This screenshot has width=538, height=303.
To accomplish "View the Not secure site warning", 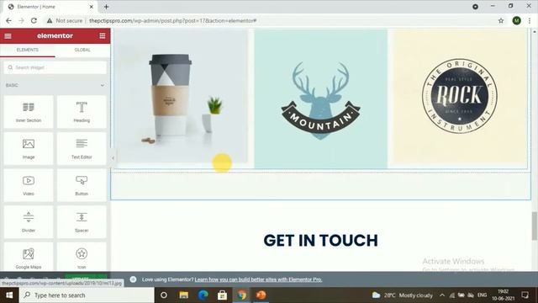I will [65, 20].
